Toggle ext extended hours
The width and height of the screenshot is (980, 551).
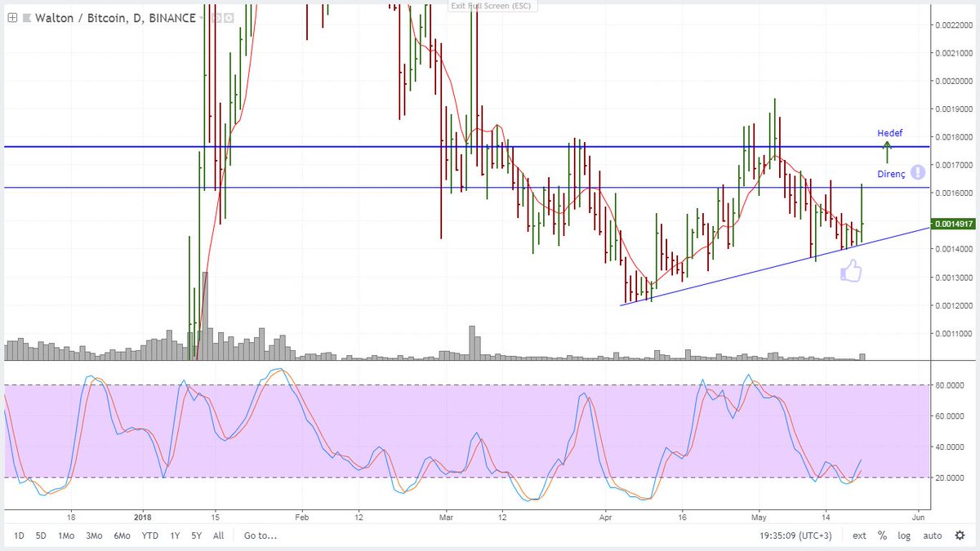(x=860, y=536)
